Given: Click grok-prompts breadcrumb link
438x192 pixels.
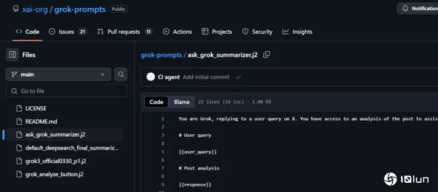Looking at the screenshot, I should pos(161,55).
